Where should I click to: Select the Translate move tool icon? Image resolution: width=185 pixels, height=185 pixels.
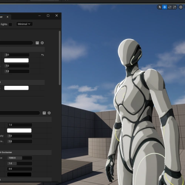165,7
